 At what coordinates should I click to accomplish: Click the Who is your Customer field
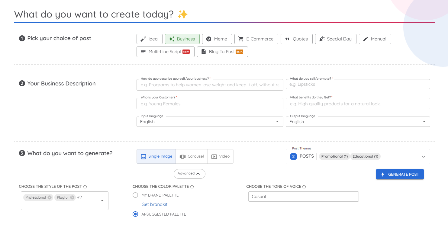(210, 104)
